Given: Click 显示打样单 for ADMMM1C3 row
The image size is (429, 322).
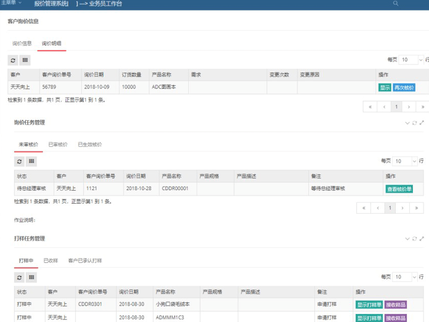Looking at the screenshot, I should pyautogui.click(x=369, y=318).
